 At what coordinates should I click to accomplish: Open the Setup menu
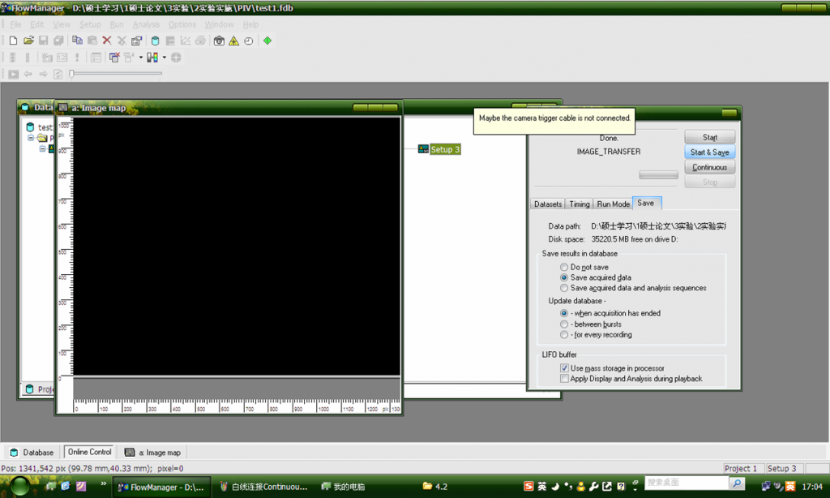[x=90, y=24]
